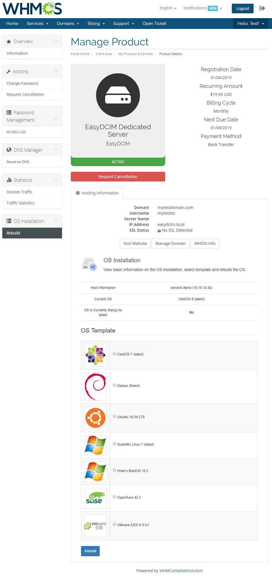Screen dimensions: 272x584
Task: Expand the Billing menu
Action: [96, 24]
